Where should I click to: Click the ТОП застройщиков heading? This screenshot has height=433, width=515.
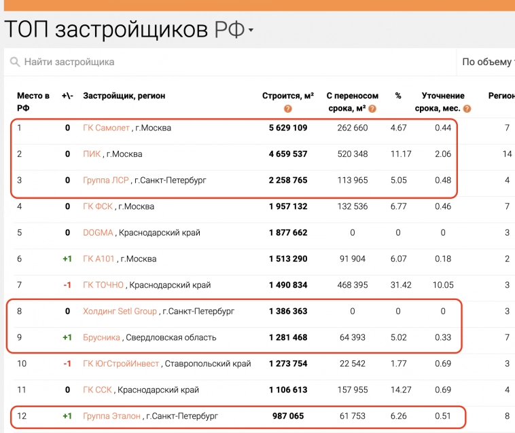(106, 30)
